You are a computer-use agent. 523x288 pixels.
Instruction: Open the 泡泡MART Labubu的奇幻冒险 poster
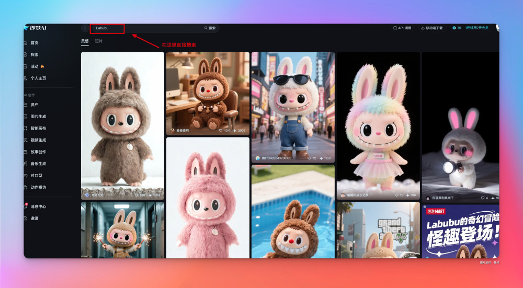tap(460, 232)
